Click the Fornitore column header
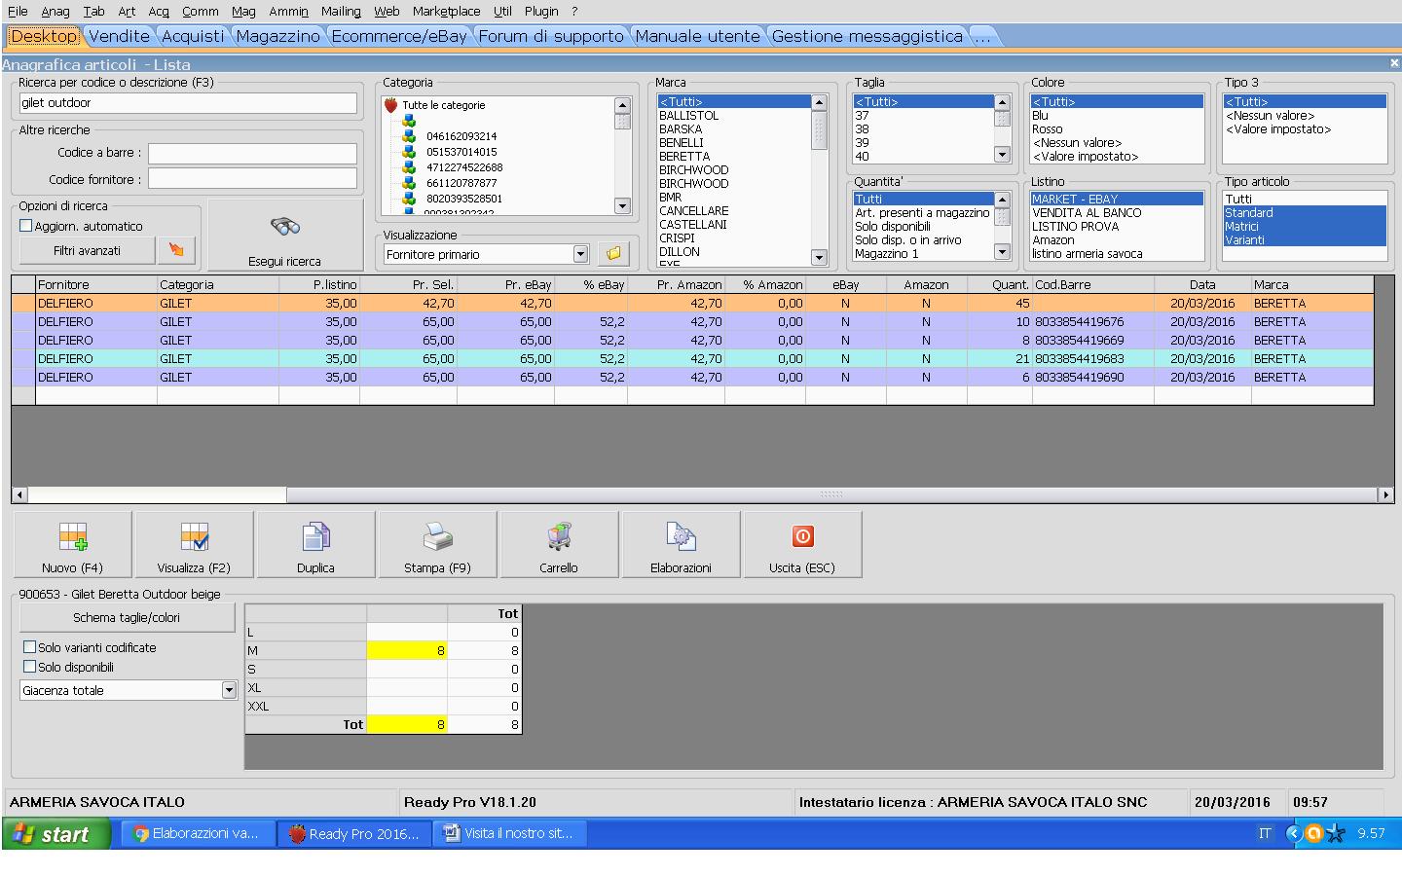 [96, 285]
